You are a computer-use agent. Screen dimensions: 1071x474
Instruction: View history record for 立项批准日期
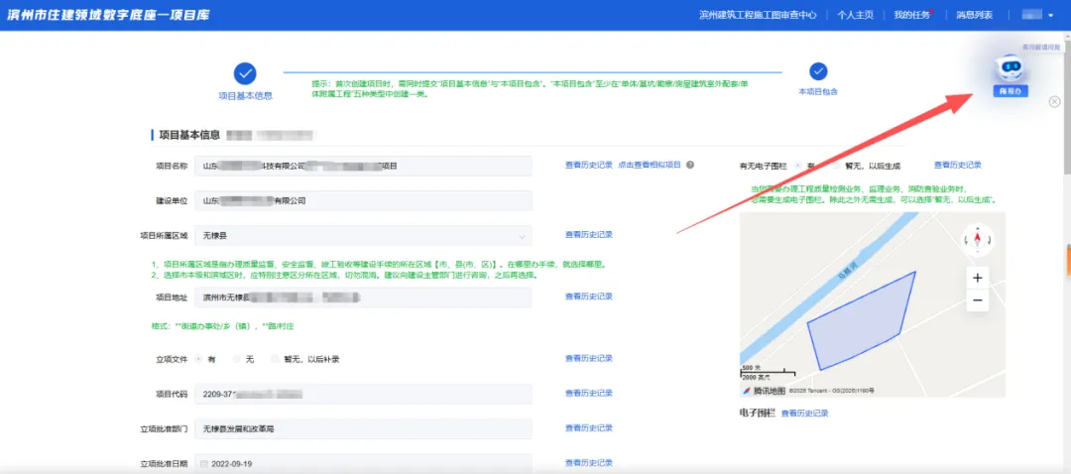(589, 462)
